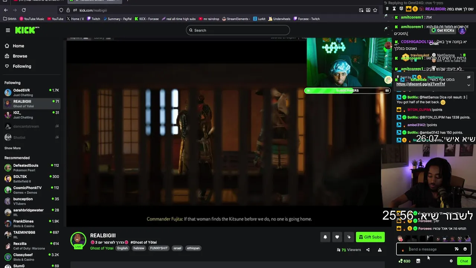Click the Gift Subs button
Screen dimensions: 476x268
(x=370, y=237)
